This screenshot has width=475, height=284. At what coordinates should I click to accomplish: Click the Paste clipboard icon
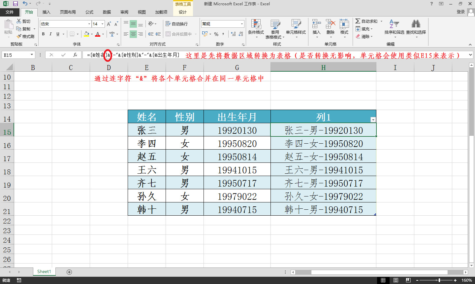(x=8, y=24)
